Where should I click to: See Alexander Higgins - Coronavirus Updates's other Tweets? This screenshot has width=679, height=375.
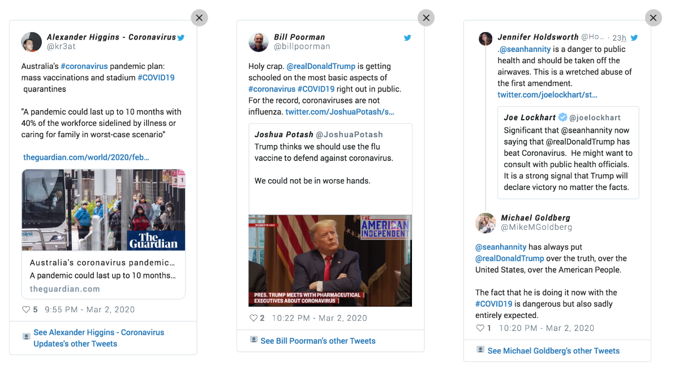[98, 338]
